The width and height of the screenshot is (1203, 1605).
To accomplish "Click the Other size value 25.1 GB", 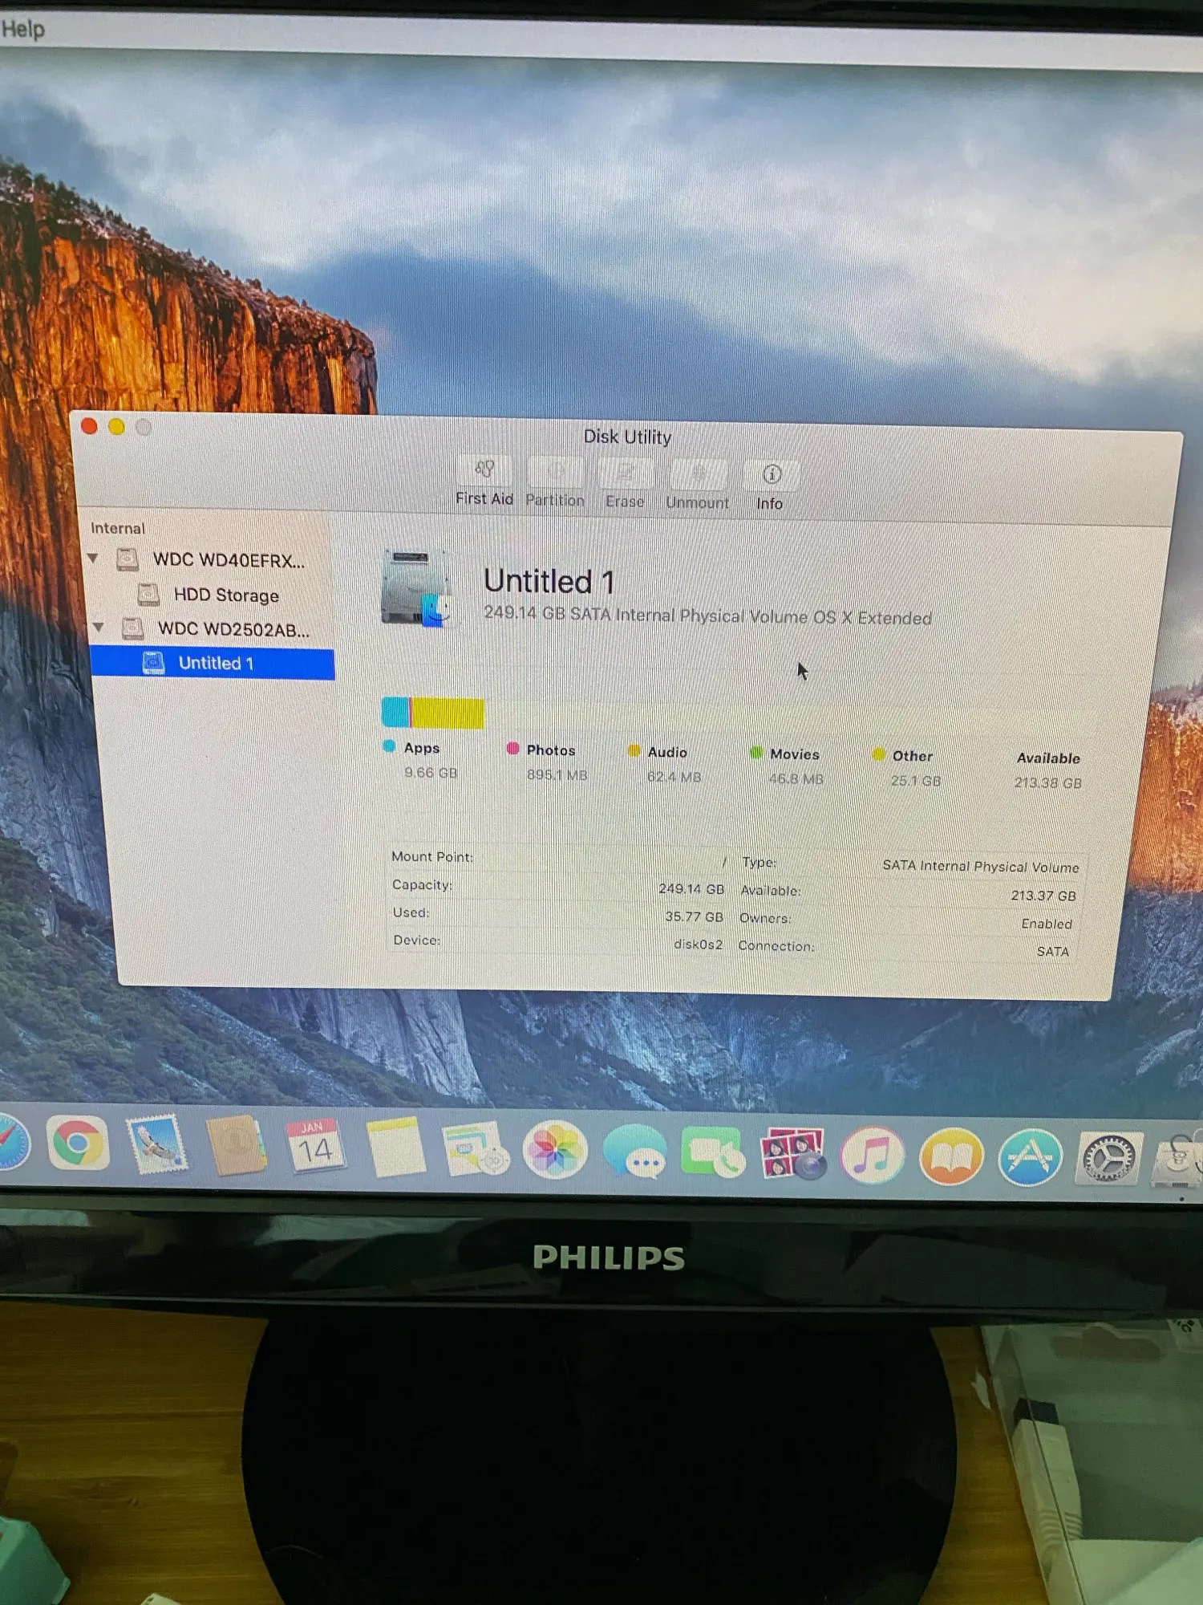I will [916, 781].
